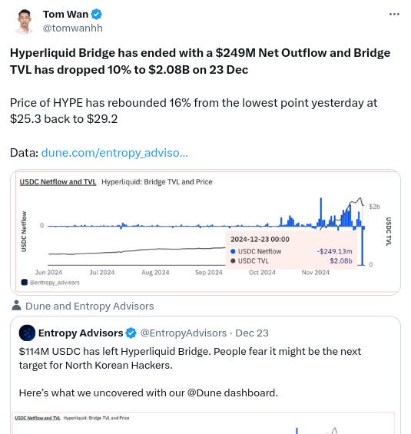Open the quoted tweet's chart thumbnail
This screenshot has width=411, height=434.
pos(204,423)
